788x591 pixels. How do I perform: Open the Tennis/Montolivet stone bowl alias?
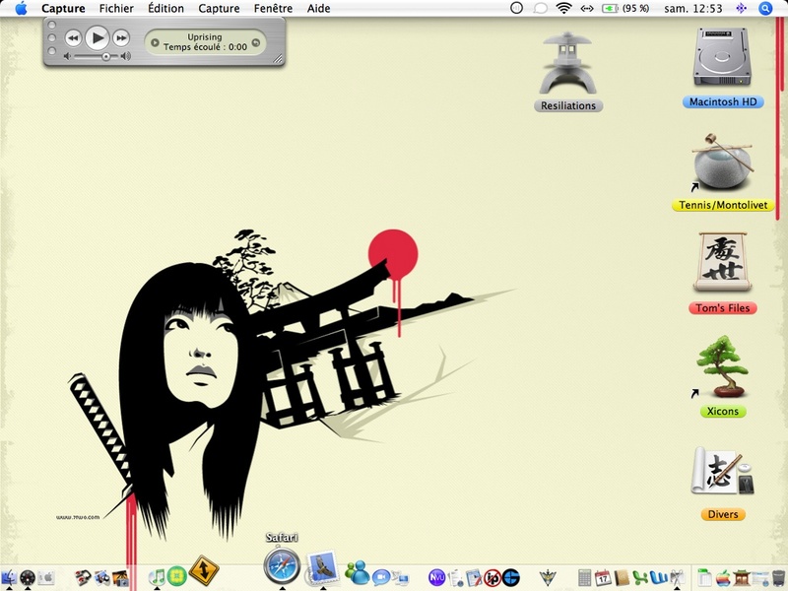pos(722,162)
